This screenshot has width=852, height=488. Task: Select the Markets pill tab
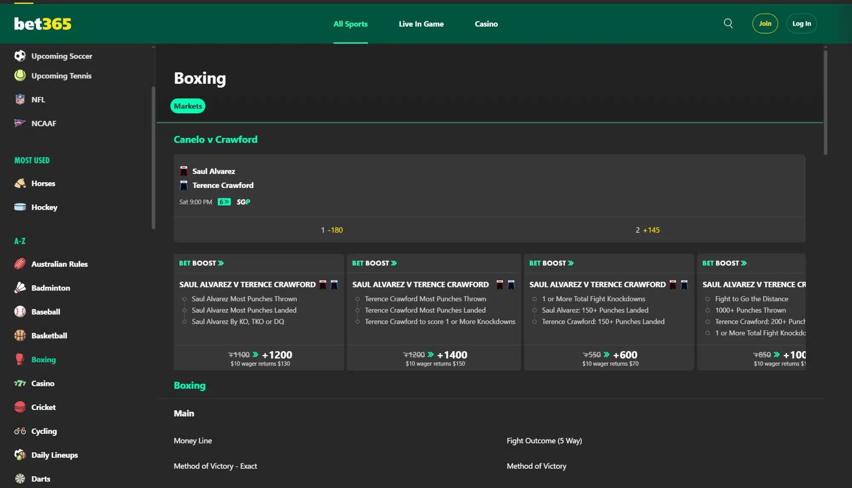[188, 106]
